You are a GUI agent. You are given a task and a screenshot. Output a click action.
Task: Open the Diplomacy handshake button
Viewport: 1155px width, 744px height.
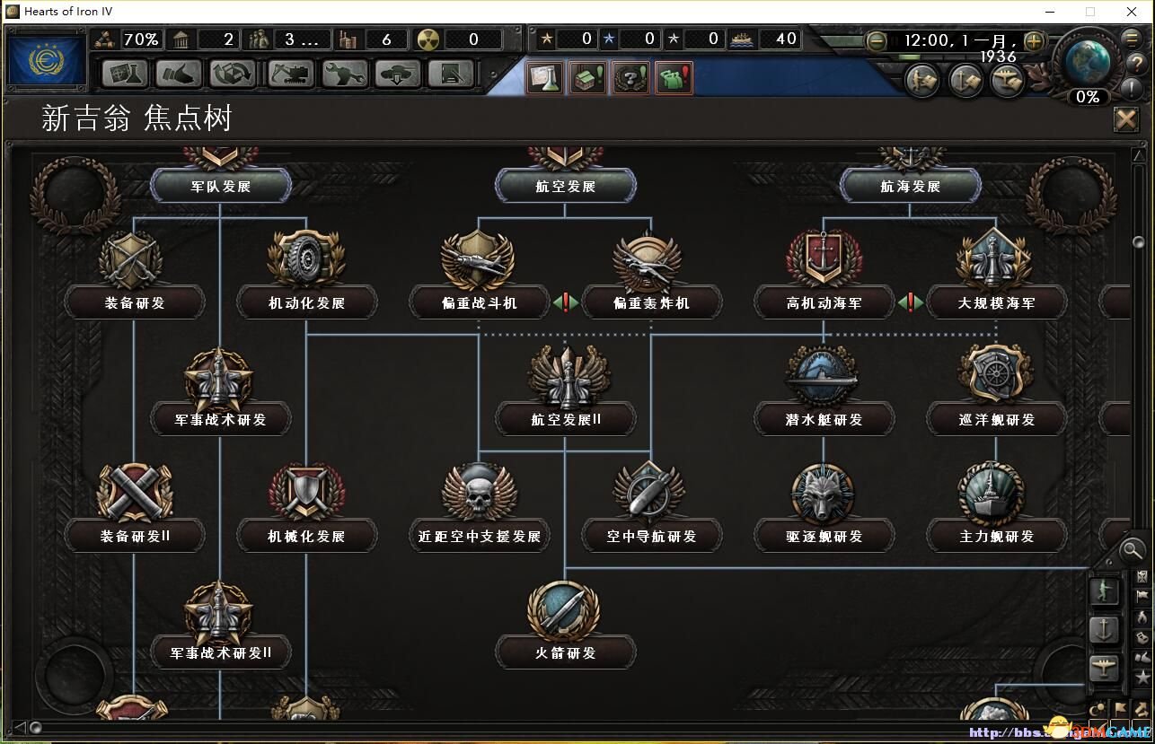tap(179, 73)
